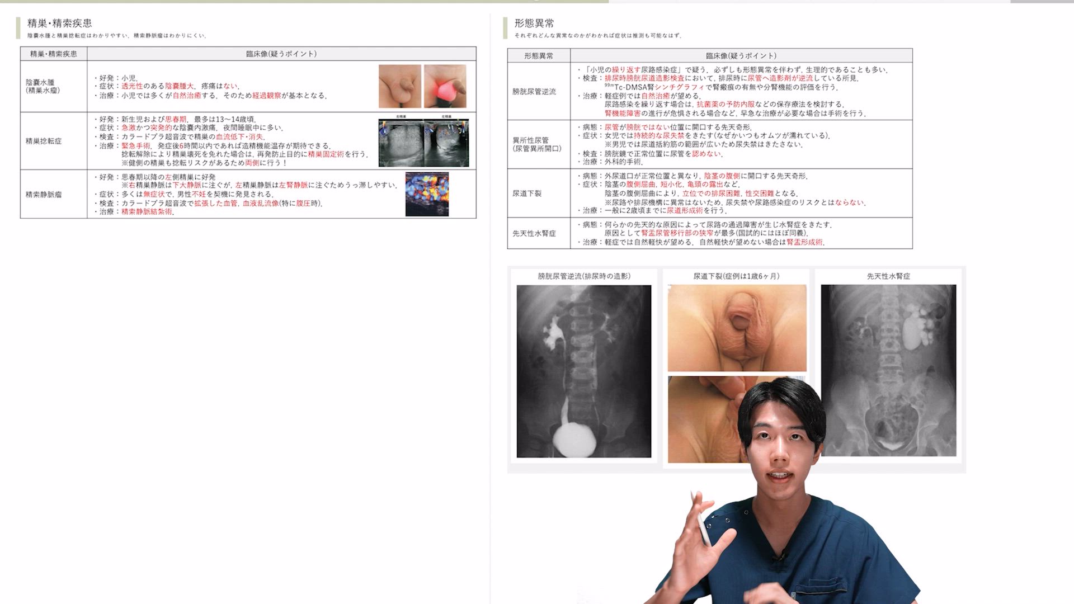Select the 精索静脈瘤 row label
Screen dimensions: 1074x604
[44, 195]
